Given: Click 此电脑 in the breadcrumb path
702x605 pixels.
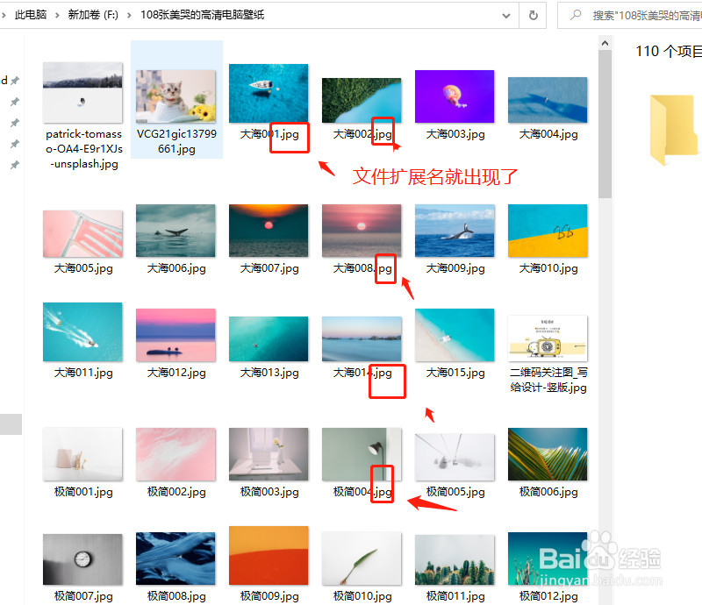Looking at the screenshot, I should pos(31,15).
